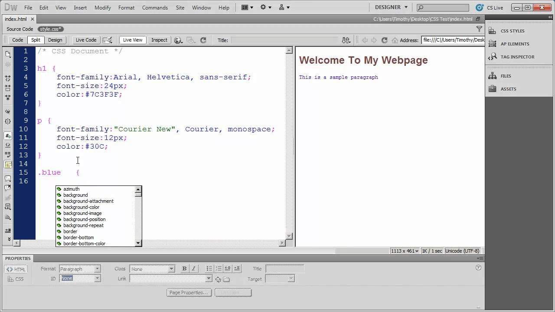Open the Commands menu
The width and height of the screenshot is (555, 312).
tap(155, 8)
